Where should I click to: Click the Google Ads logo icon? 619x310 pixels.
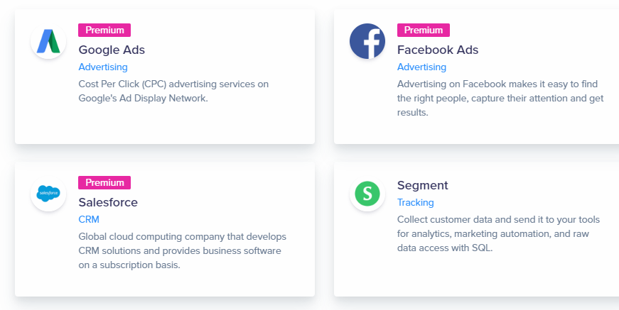48,41
